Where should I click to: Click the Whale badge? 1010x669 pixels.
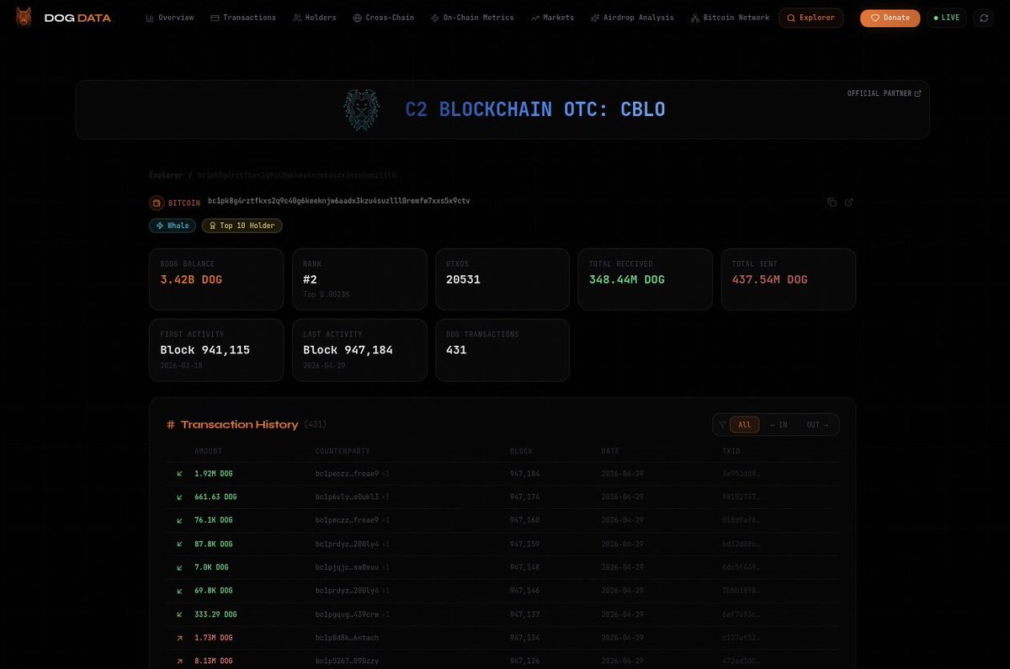(173, 226)
